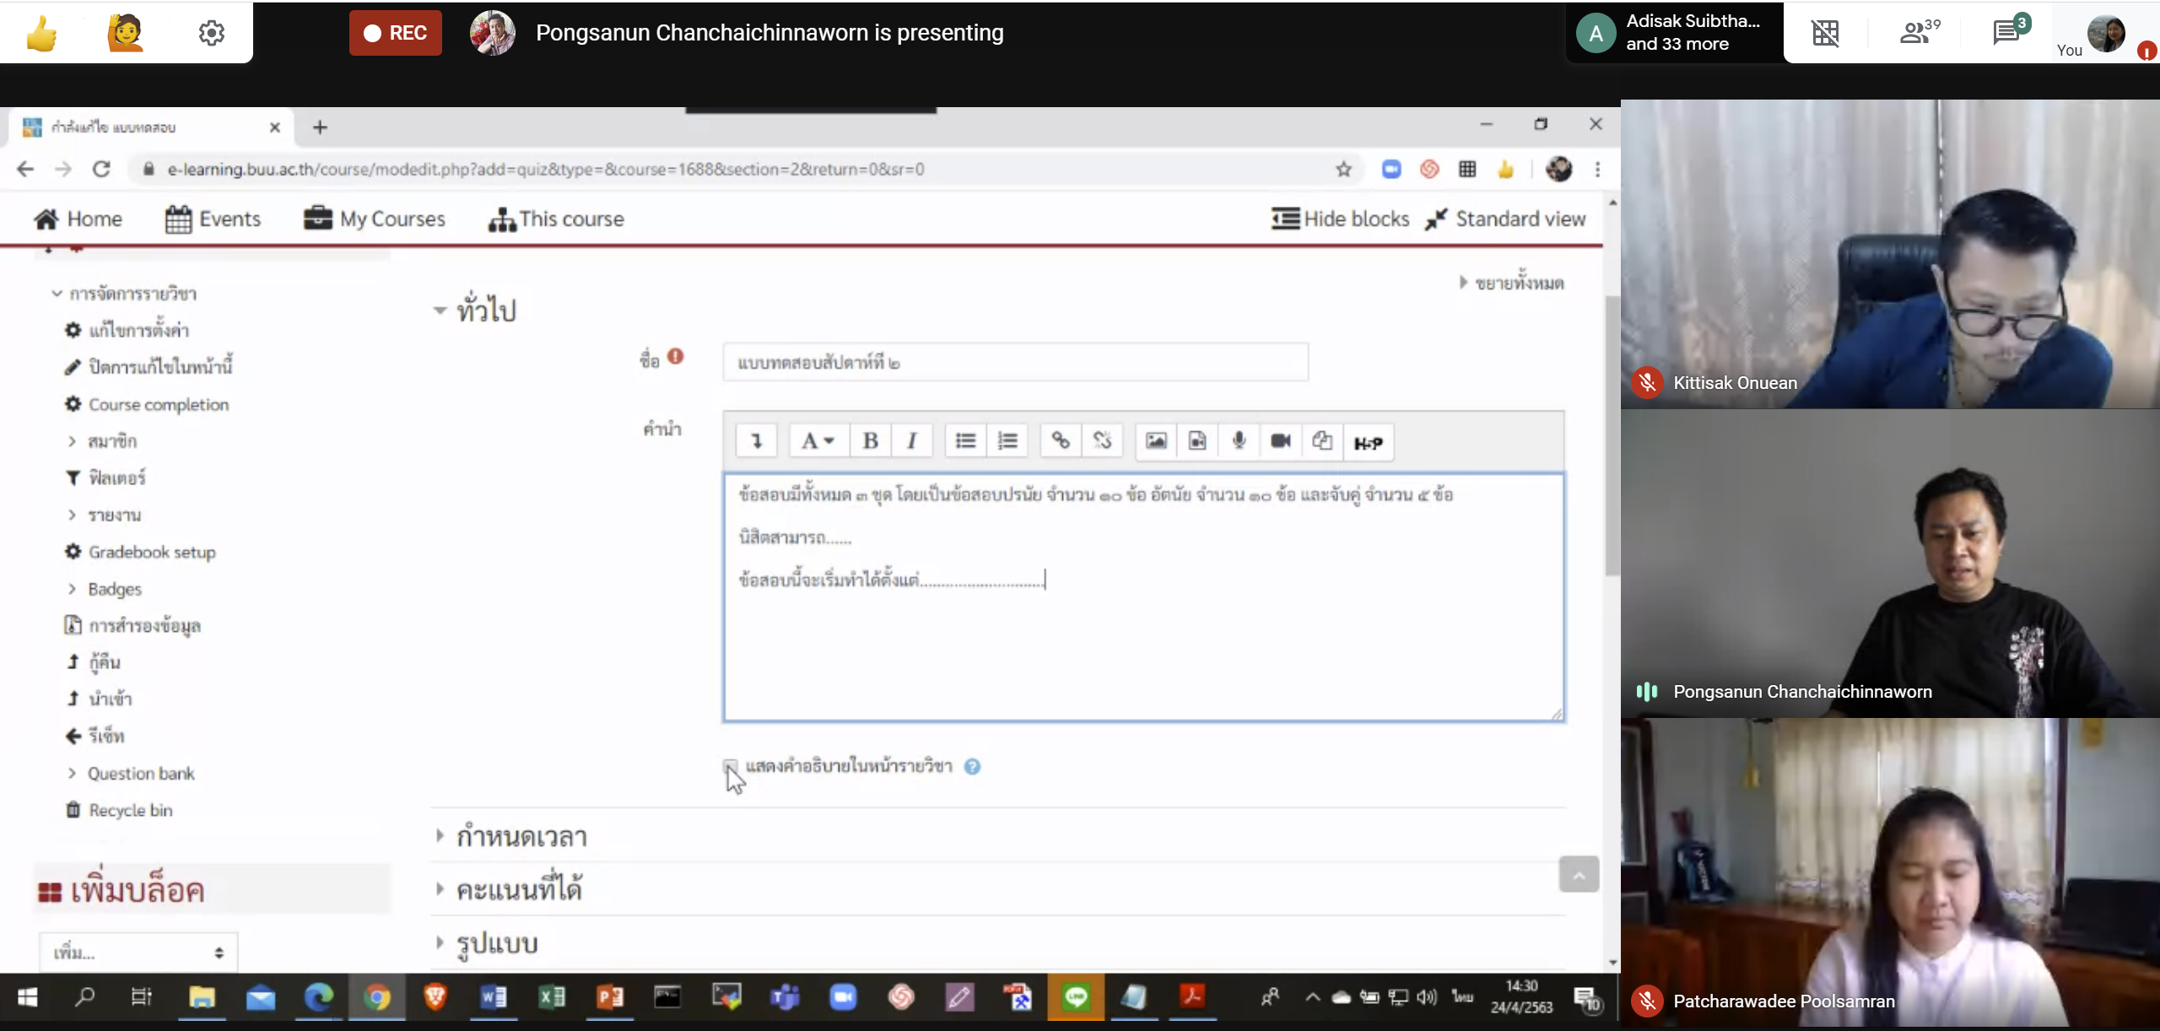Click the italic formatting button
Image resolution: width=2160 pixels, height=1031 pixels.
pyautogui.click(x=911, y=441)
